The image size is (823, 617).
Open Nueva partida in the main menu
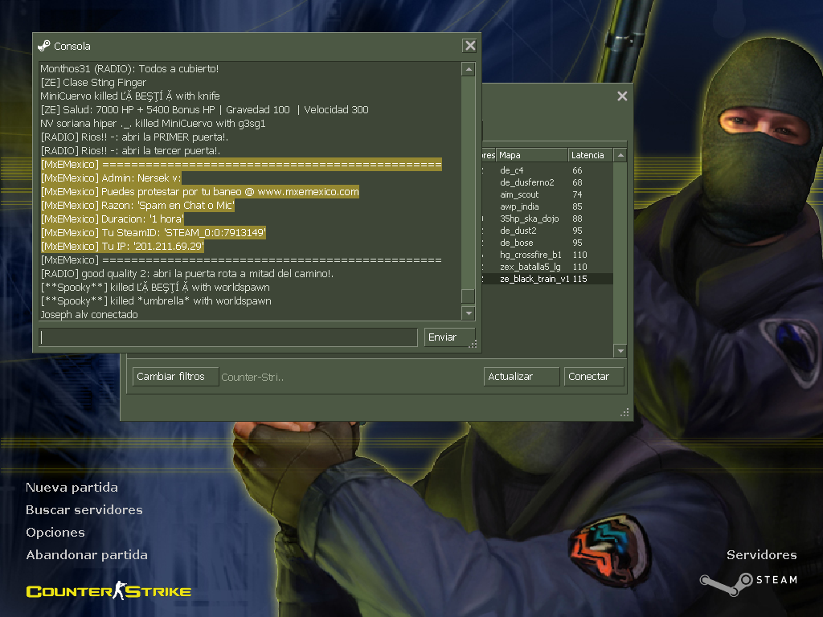pyautogui.click(x=72, y=488)
